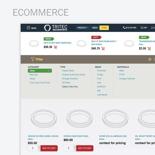Select PTFE material

click(122, 75)
